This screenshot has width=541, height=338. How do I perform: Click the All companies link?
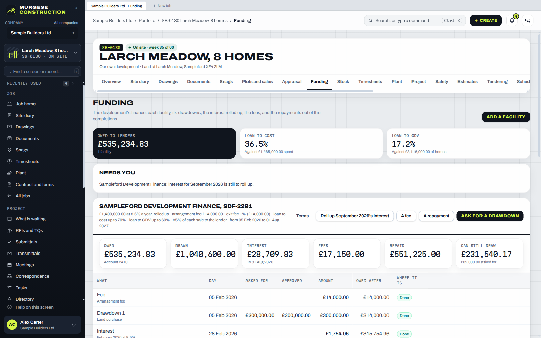[66, 23]
